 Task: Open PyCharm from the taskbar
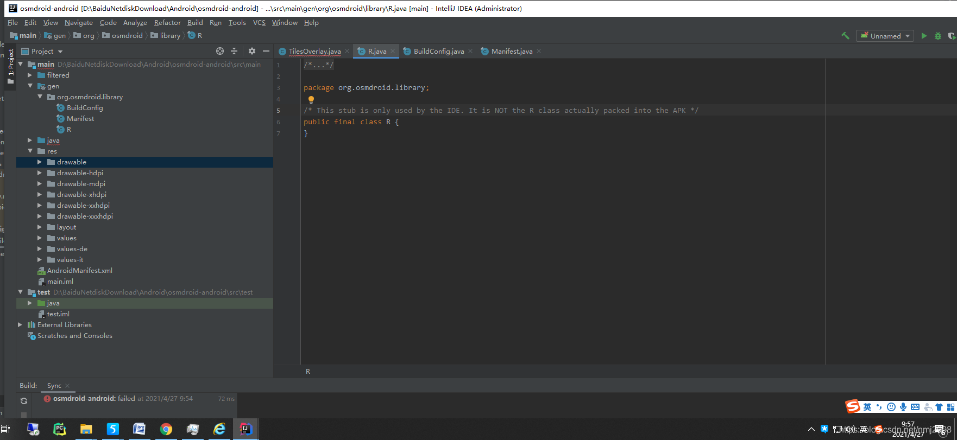click(x=60, y=429)
